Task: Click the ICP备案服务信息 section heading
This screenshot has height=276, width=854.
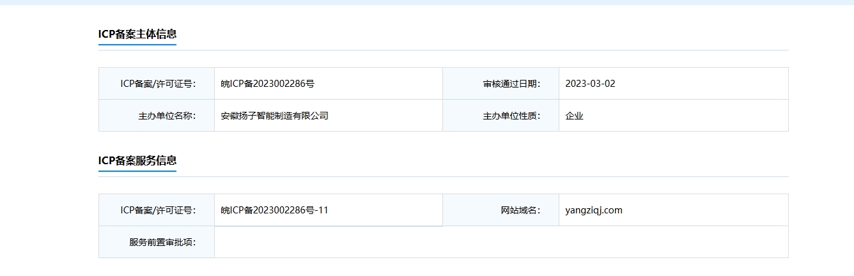Action: [x=137, y=160]
